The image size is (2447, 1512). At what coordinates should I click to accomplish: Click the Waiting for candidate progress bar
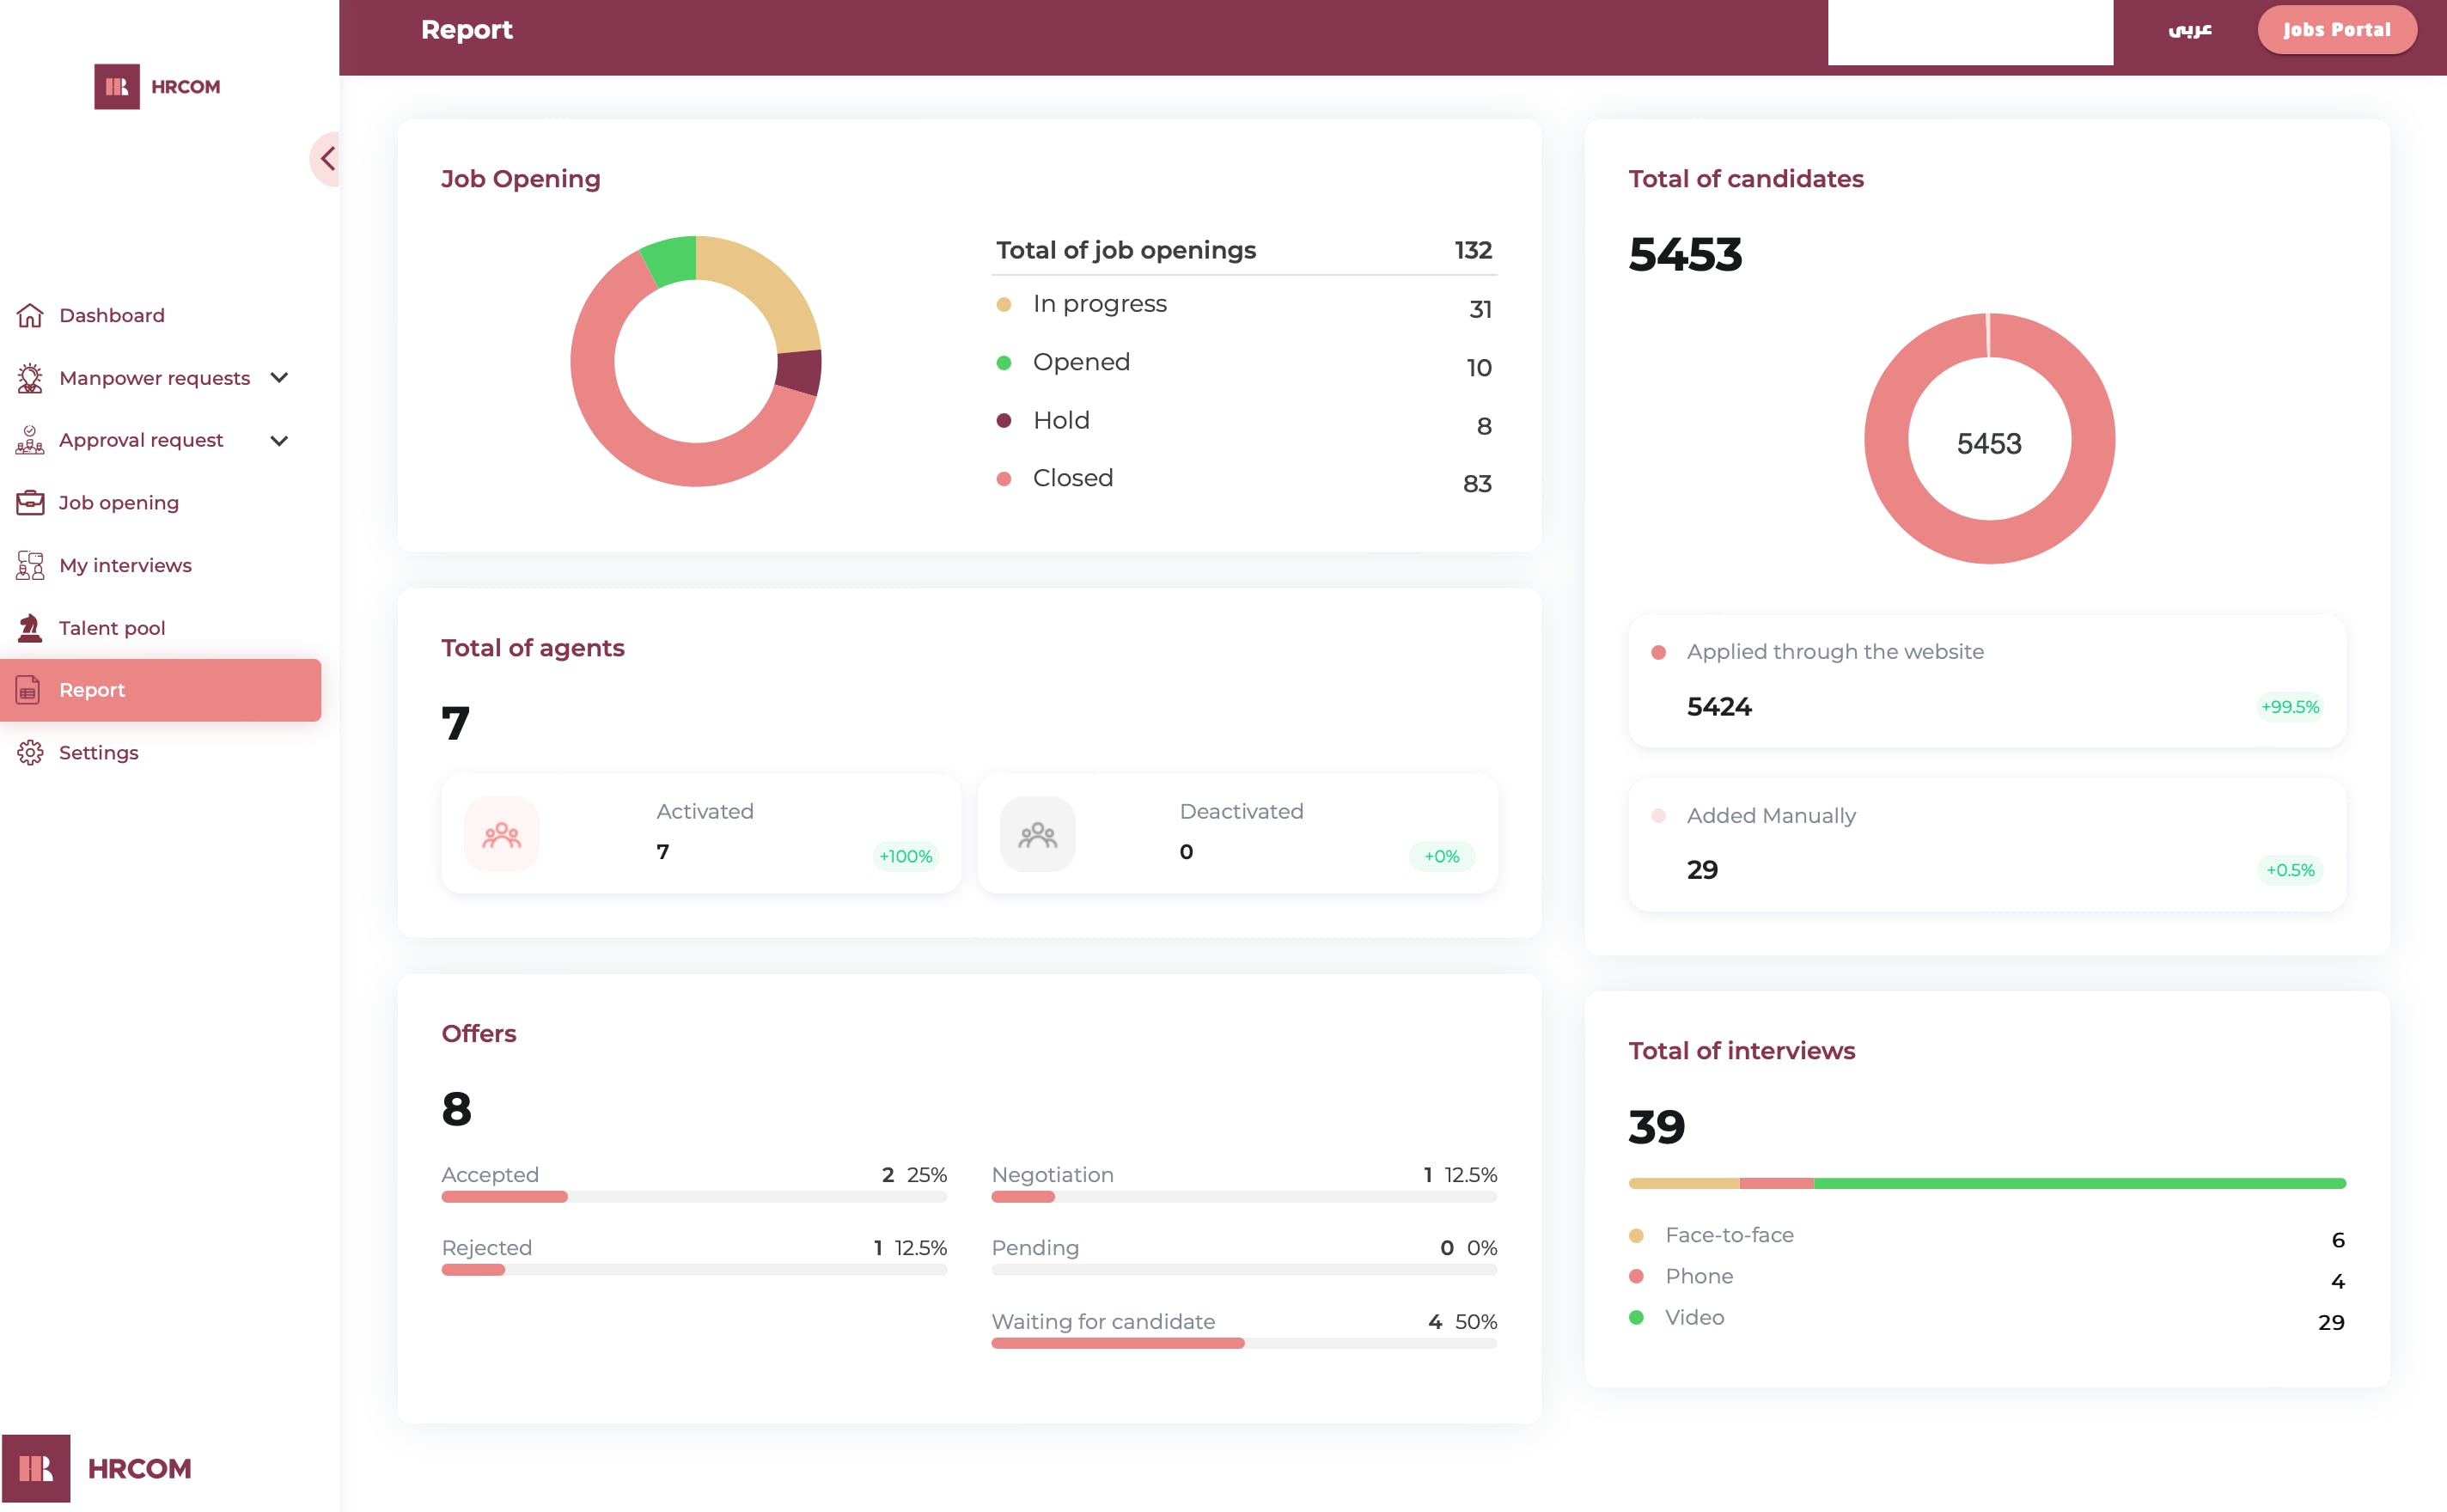pos(1244,1343)
